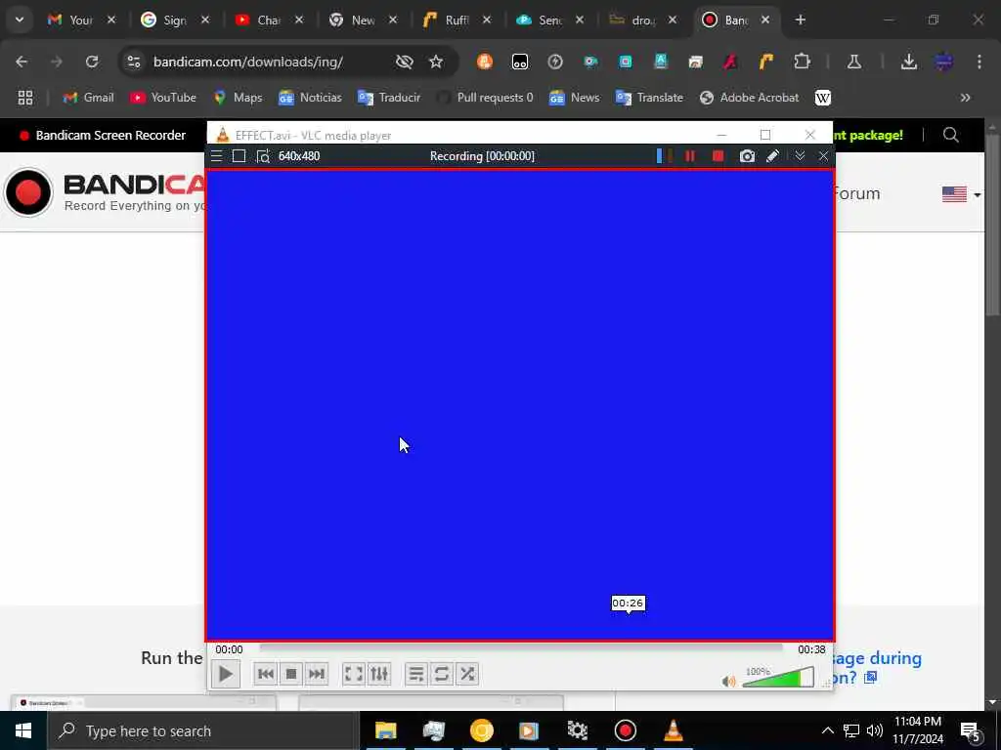Show hidden system tray icons
This screenshot has width=1001, height=750.
[x=827, y=730]
